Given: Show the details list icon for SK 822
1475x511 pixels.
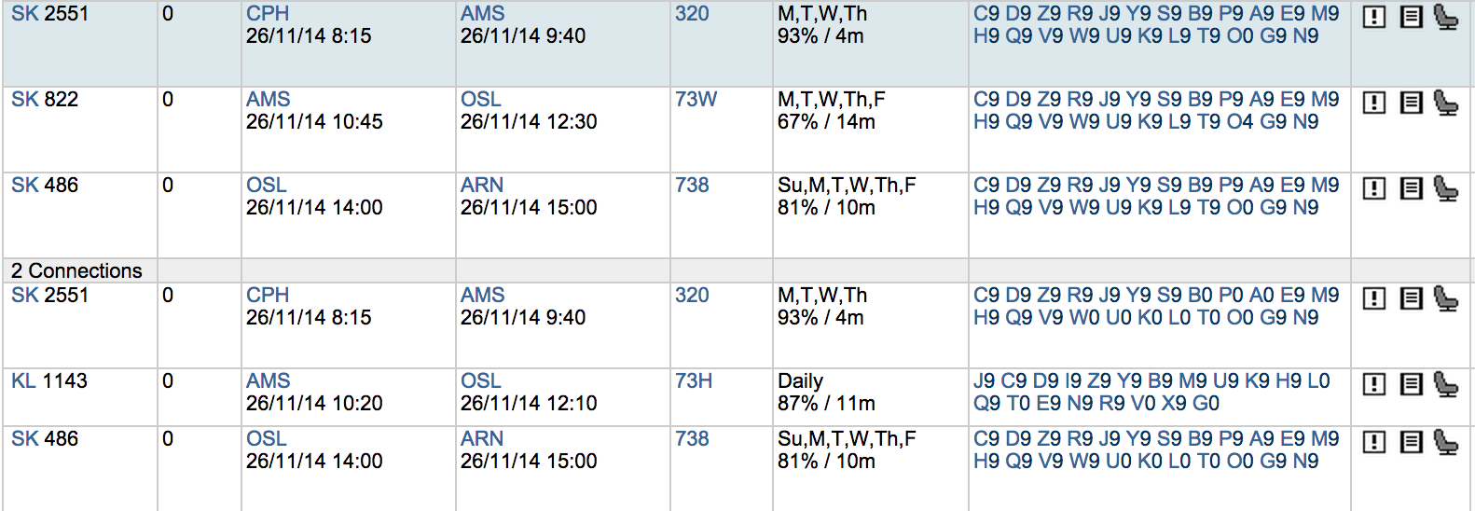Looking at the screenshot, I should pyautogui.click(x=1411, y=103).
